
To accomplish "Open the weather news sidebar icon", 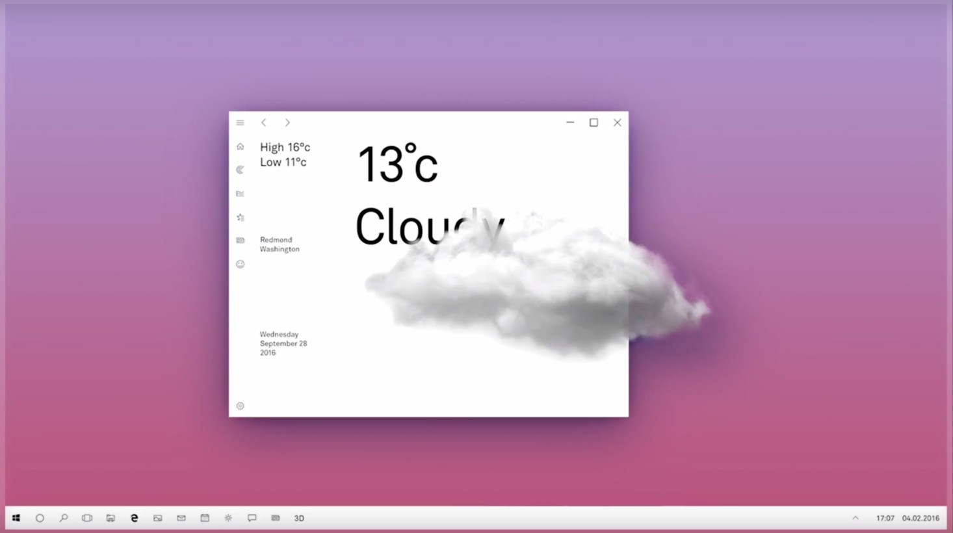I will click(240, 240).
